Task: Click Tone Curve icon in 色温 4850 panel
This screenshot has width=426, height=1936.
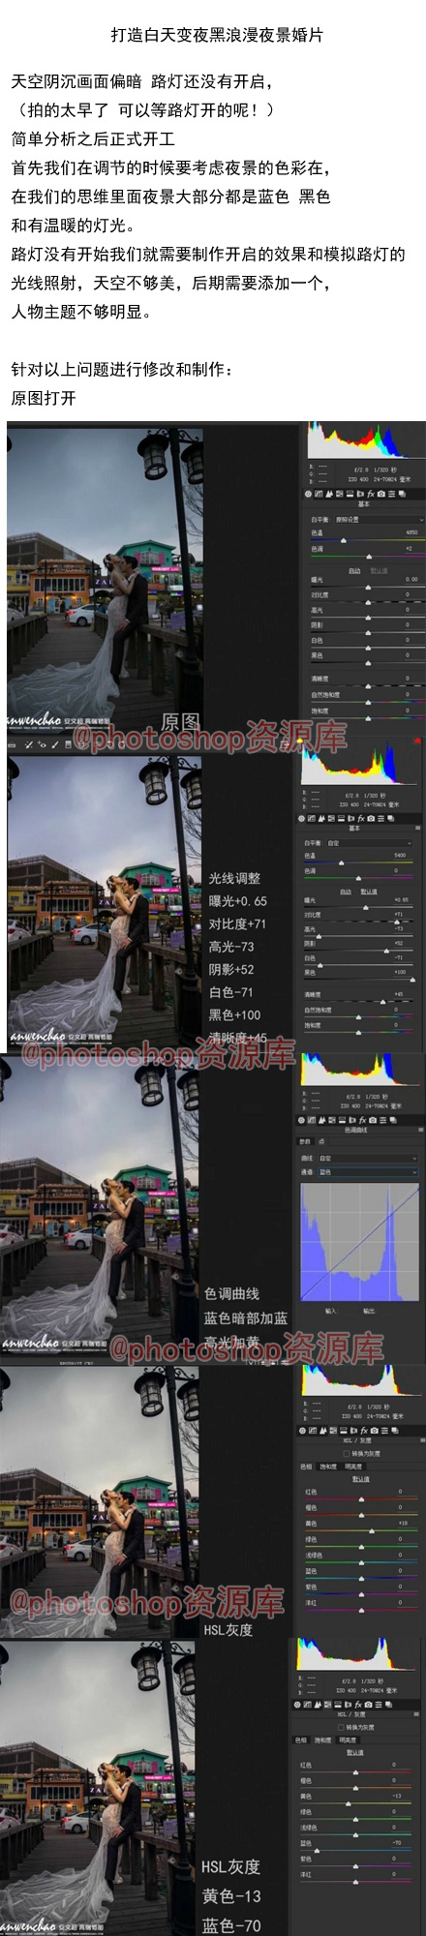Action: coord(319,495)
